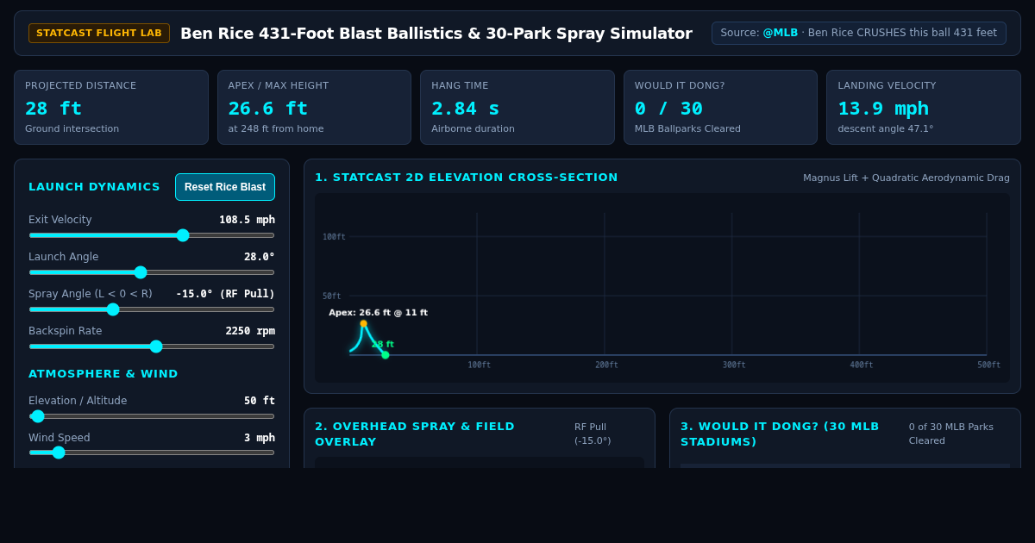Adjust the Backspin Rate slider handle
This screenshot has height=543, width=1035.
[156, 346]
